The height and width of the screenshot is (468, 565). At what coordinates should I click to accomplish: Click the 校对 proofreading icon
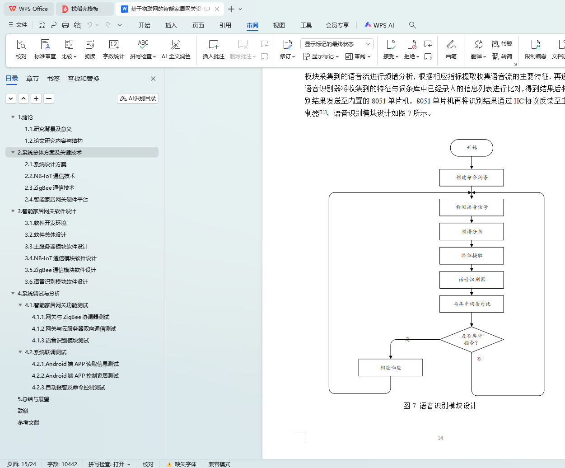coord(21,49)
